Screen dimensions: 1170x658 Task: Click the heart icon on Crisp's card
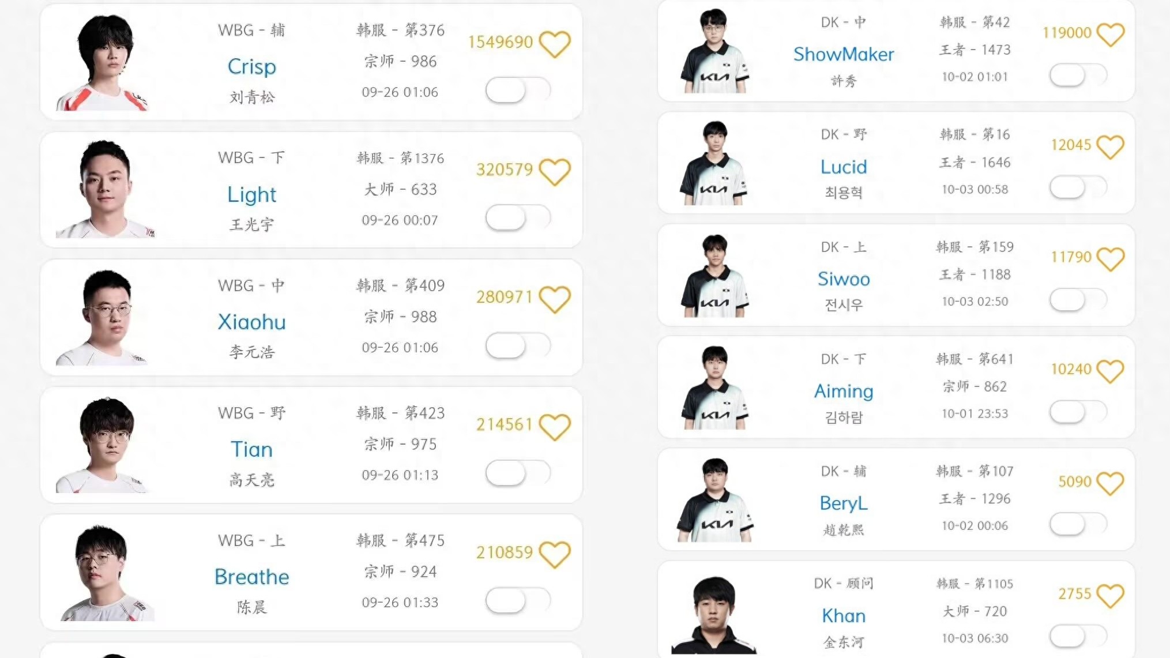pos(554,44)
